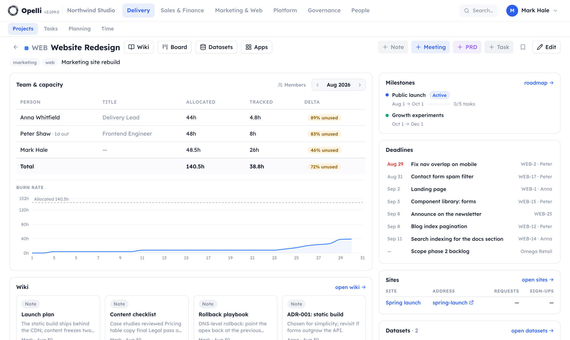
Task: Click the Members people icon
Action: pyautogui.click(x=280, y=85)
